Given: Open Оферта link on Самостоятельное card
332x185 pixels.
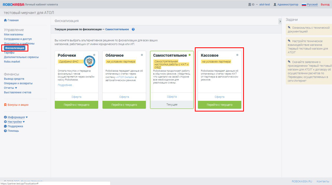Looking at the screenshot, I should point(172,97).
